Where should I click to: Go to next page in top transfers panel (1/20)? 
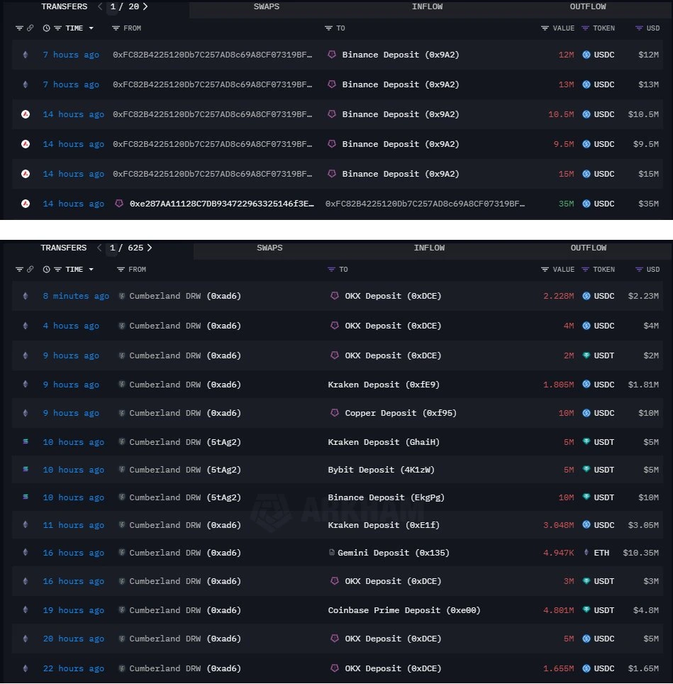[x=145, y=6]
